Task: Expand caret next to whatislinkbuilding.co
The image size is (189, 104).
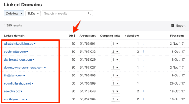Action: (35, 44)
